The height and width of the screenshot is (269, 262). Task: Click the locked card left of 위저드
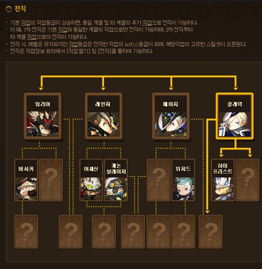click(x=159, y=180)
